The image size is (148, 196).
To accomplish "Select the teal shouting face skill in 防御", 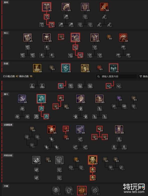I will [x=66, y=68].
